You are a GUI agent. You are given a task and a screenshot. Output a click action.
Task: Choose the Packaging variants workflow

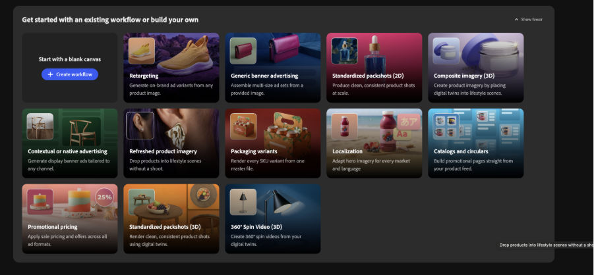click(x=273, y=143)
